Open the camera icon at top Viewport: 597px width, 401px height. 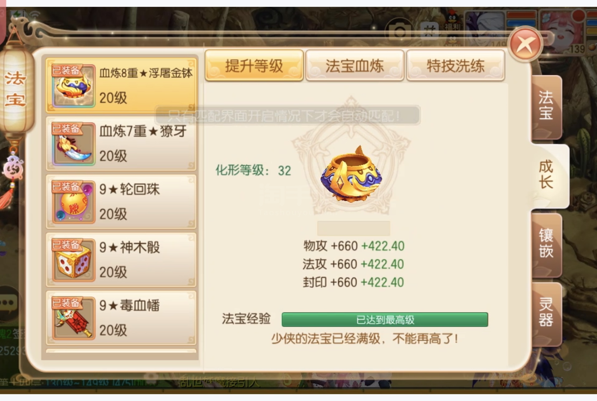tap(400, 31)
